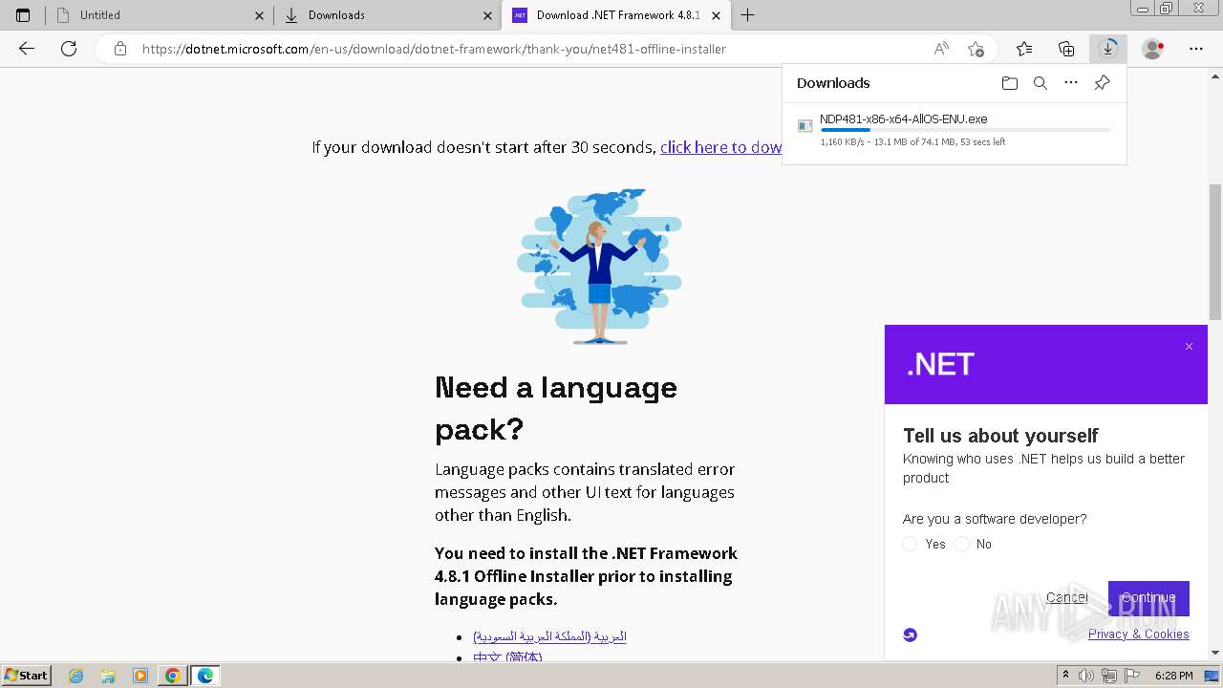Open the Favorites list
Viewport: 1223px width, 688px height.
click(x=1024, y=49)
